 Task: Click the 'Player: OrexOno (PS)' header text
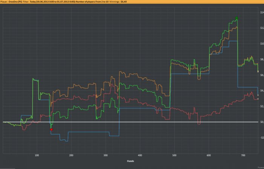pyautogui.click(x=11, y=2)
